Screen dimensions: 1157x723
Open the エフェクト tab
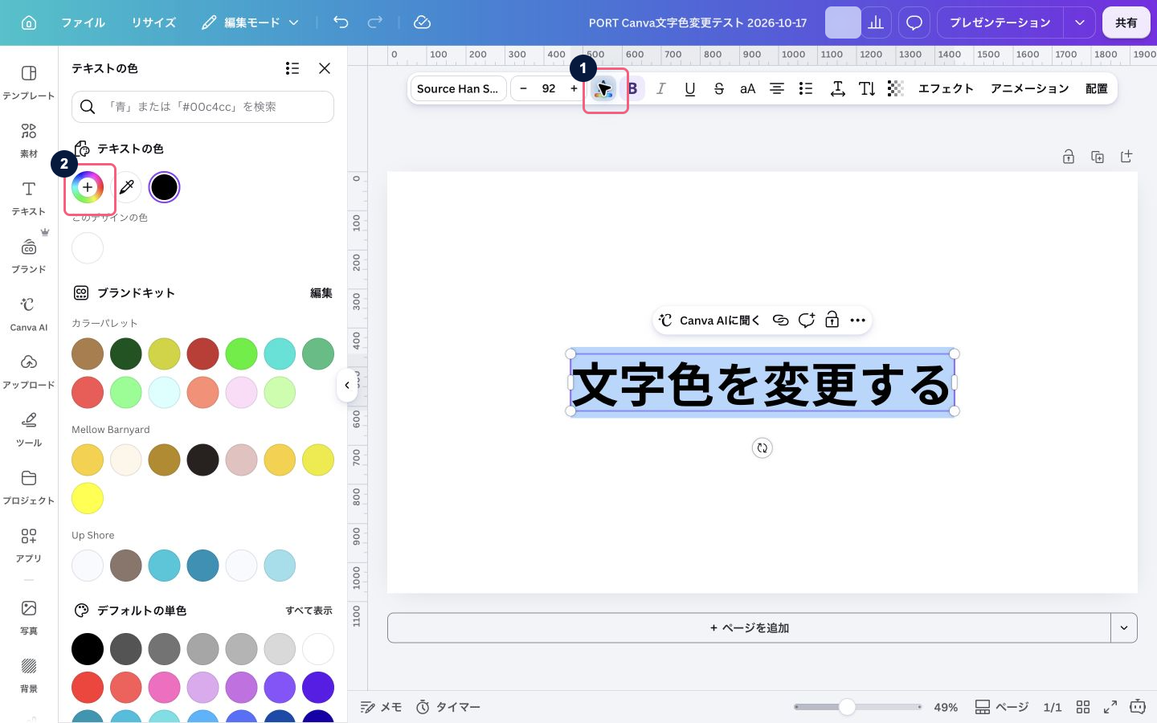click(x=946, y=88)
